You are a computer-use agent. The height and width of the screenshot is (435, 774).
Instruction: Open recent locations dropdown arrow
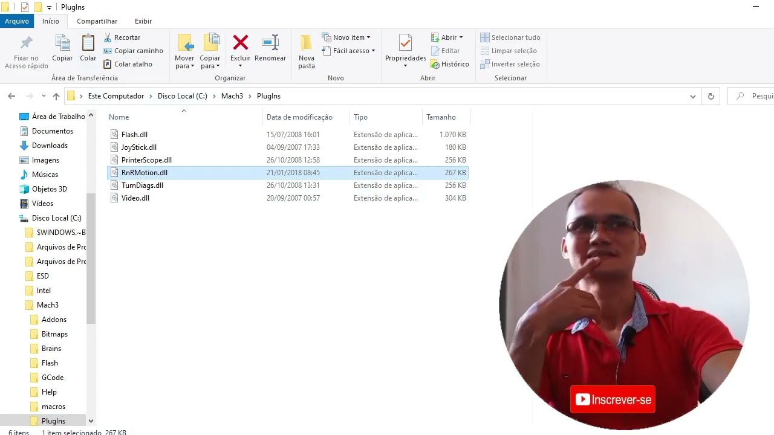[x=44, y=96]
